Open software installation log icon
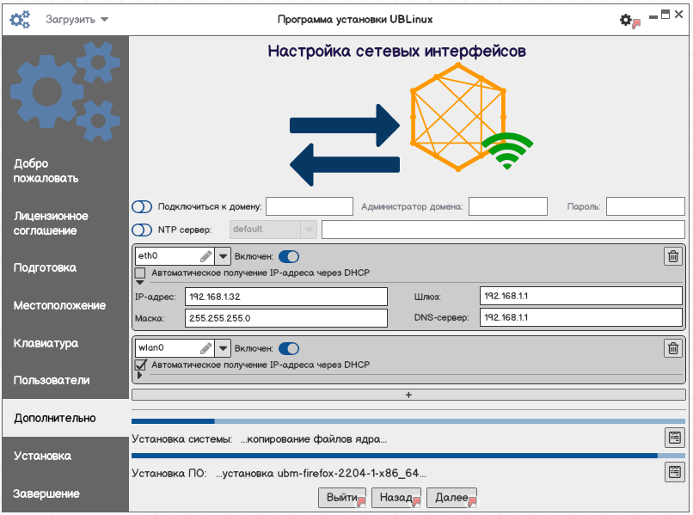Image resolution: width=693 pixels, height=515 pixels. tap(674, 472)
